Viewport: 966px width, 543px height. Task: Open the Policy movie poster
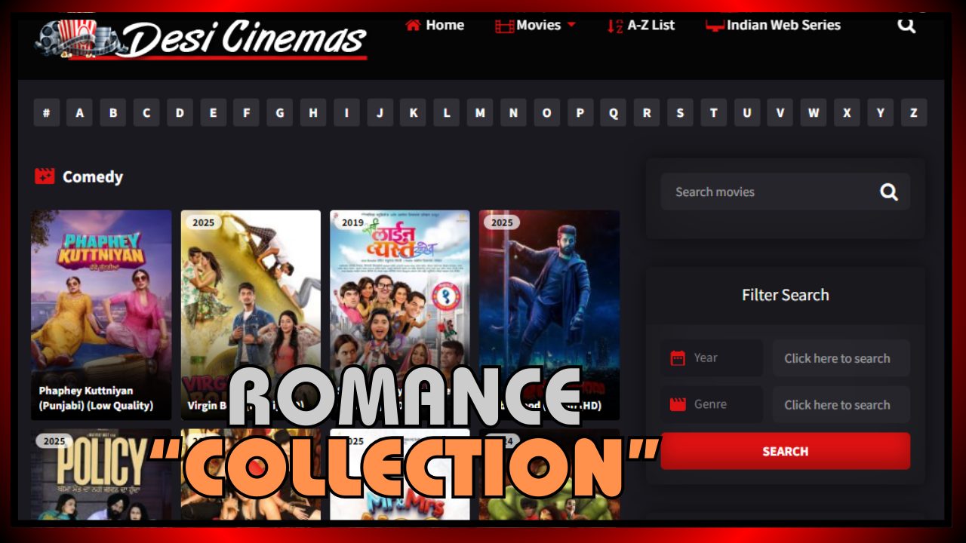tap(101, 475)
